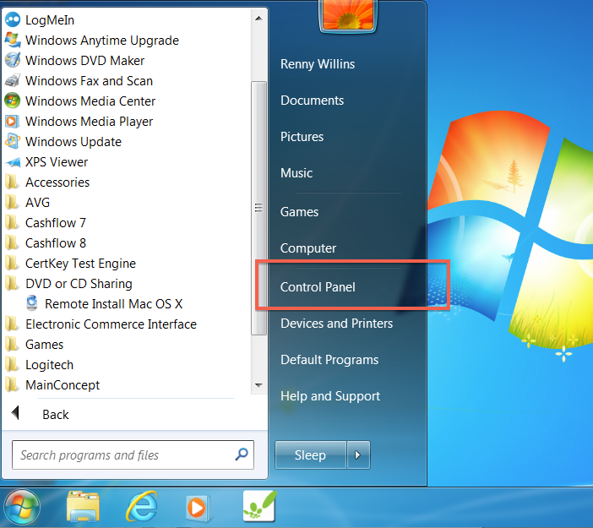Collapse the DVD or CD Sharing folder

coord(79,284)
